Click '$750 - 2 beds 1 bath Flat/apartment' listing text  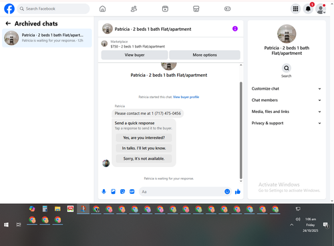(138, 47)
